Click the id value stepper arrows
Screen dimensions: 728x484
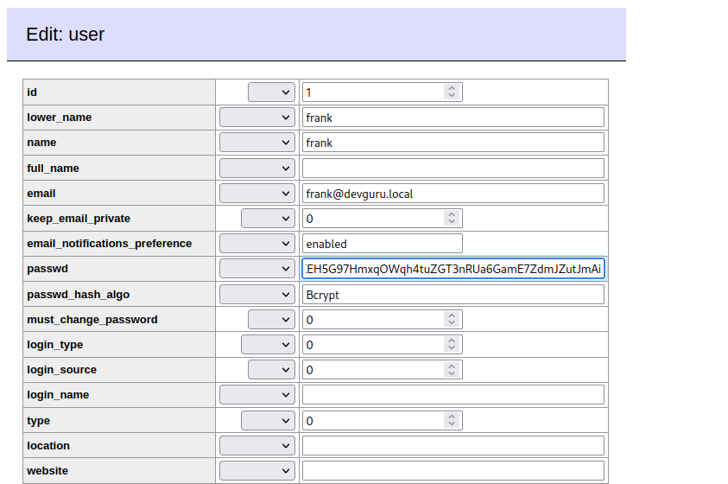451,92
